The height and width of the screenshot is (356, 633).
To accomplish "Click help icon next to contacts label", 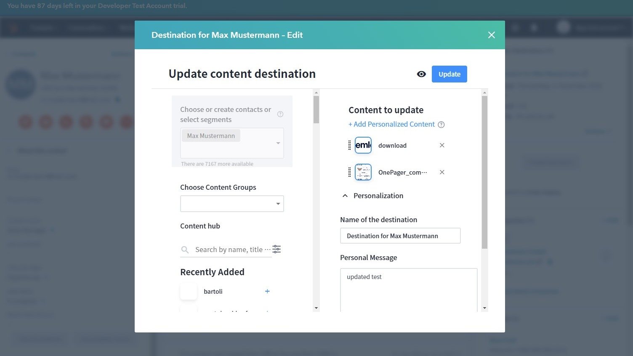I will tap(280, 114).
